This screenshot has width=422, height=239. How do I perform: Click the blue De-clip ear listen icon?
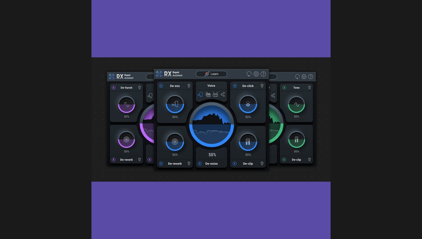click(x=262, y=163)
